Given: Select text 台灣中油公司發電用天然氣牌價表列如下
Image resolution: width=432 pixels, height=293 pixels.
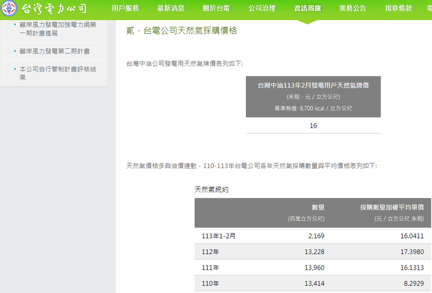Looking at the screenshot, I should [184, 64].
